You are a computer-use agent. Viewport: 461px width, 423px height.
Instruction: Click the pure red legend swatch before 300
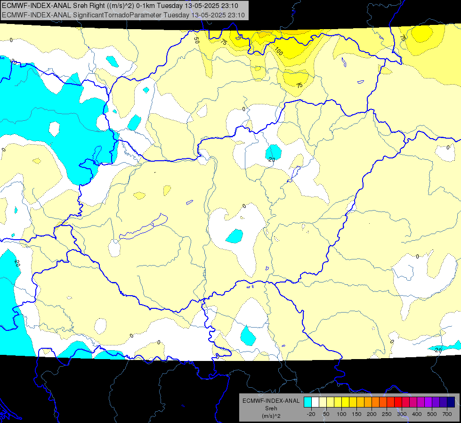[x=398, y=402]
